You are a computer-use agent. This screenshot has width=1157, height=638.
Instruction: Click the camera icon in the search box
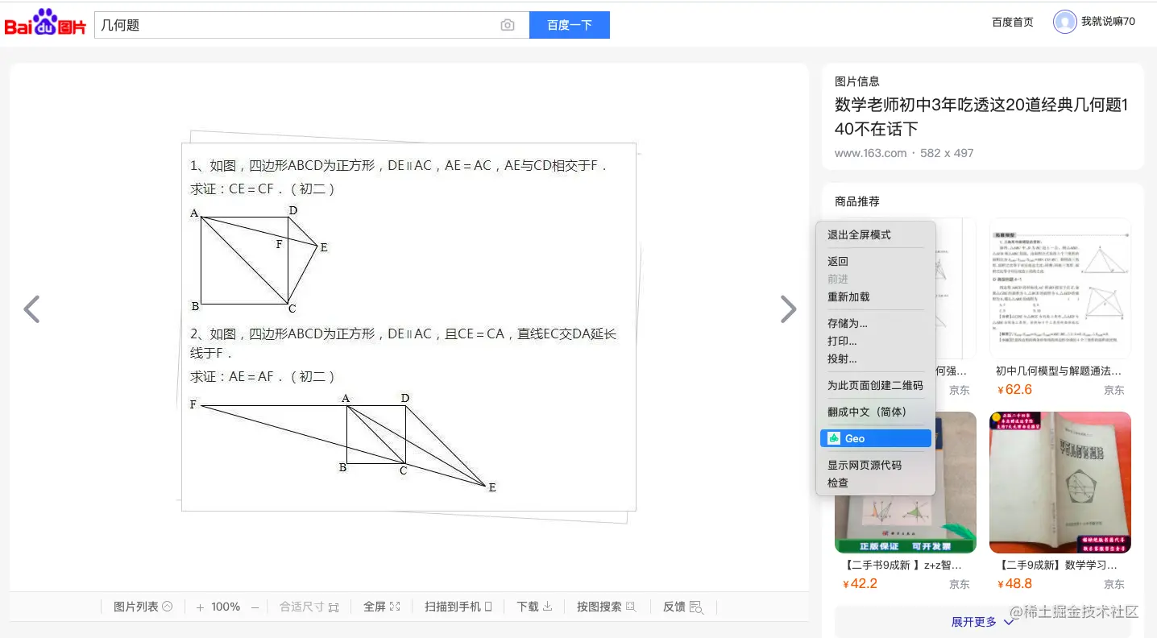click(507, 25)
